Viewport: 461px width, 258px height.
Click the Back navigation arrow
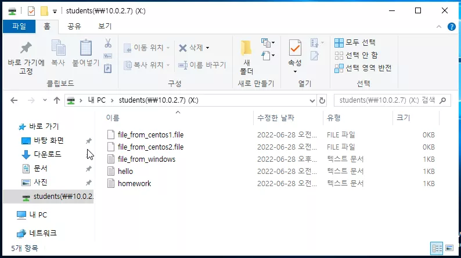(14, 100)
